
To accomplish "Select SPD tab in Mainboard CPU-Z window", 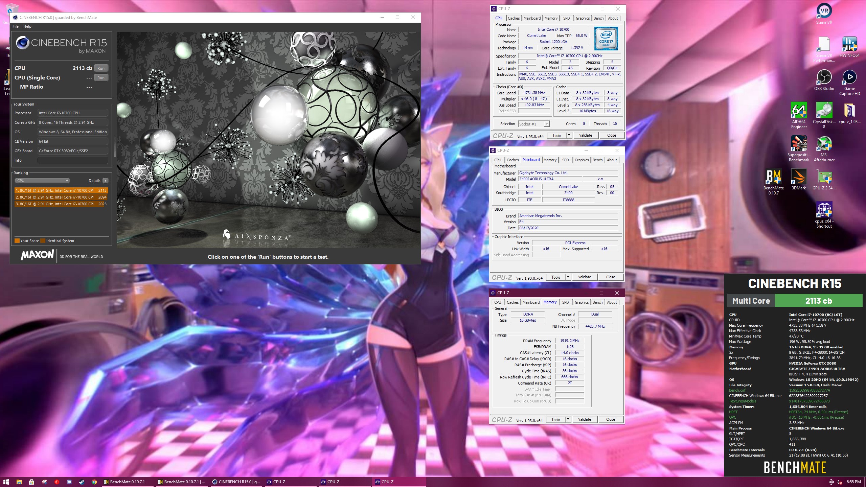I will (565, 160).
